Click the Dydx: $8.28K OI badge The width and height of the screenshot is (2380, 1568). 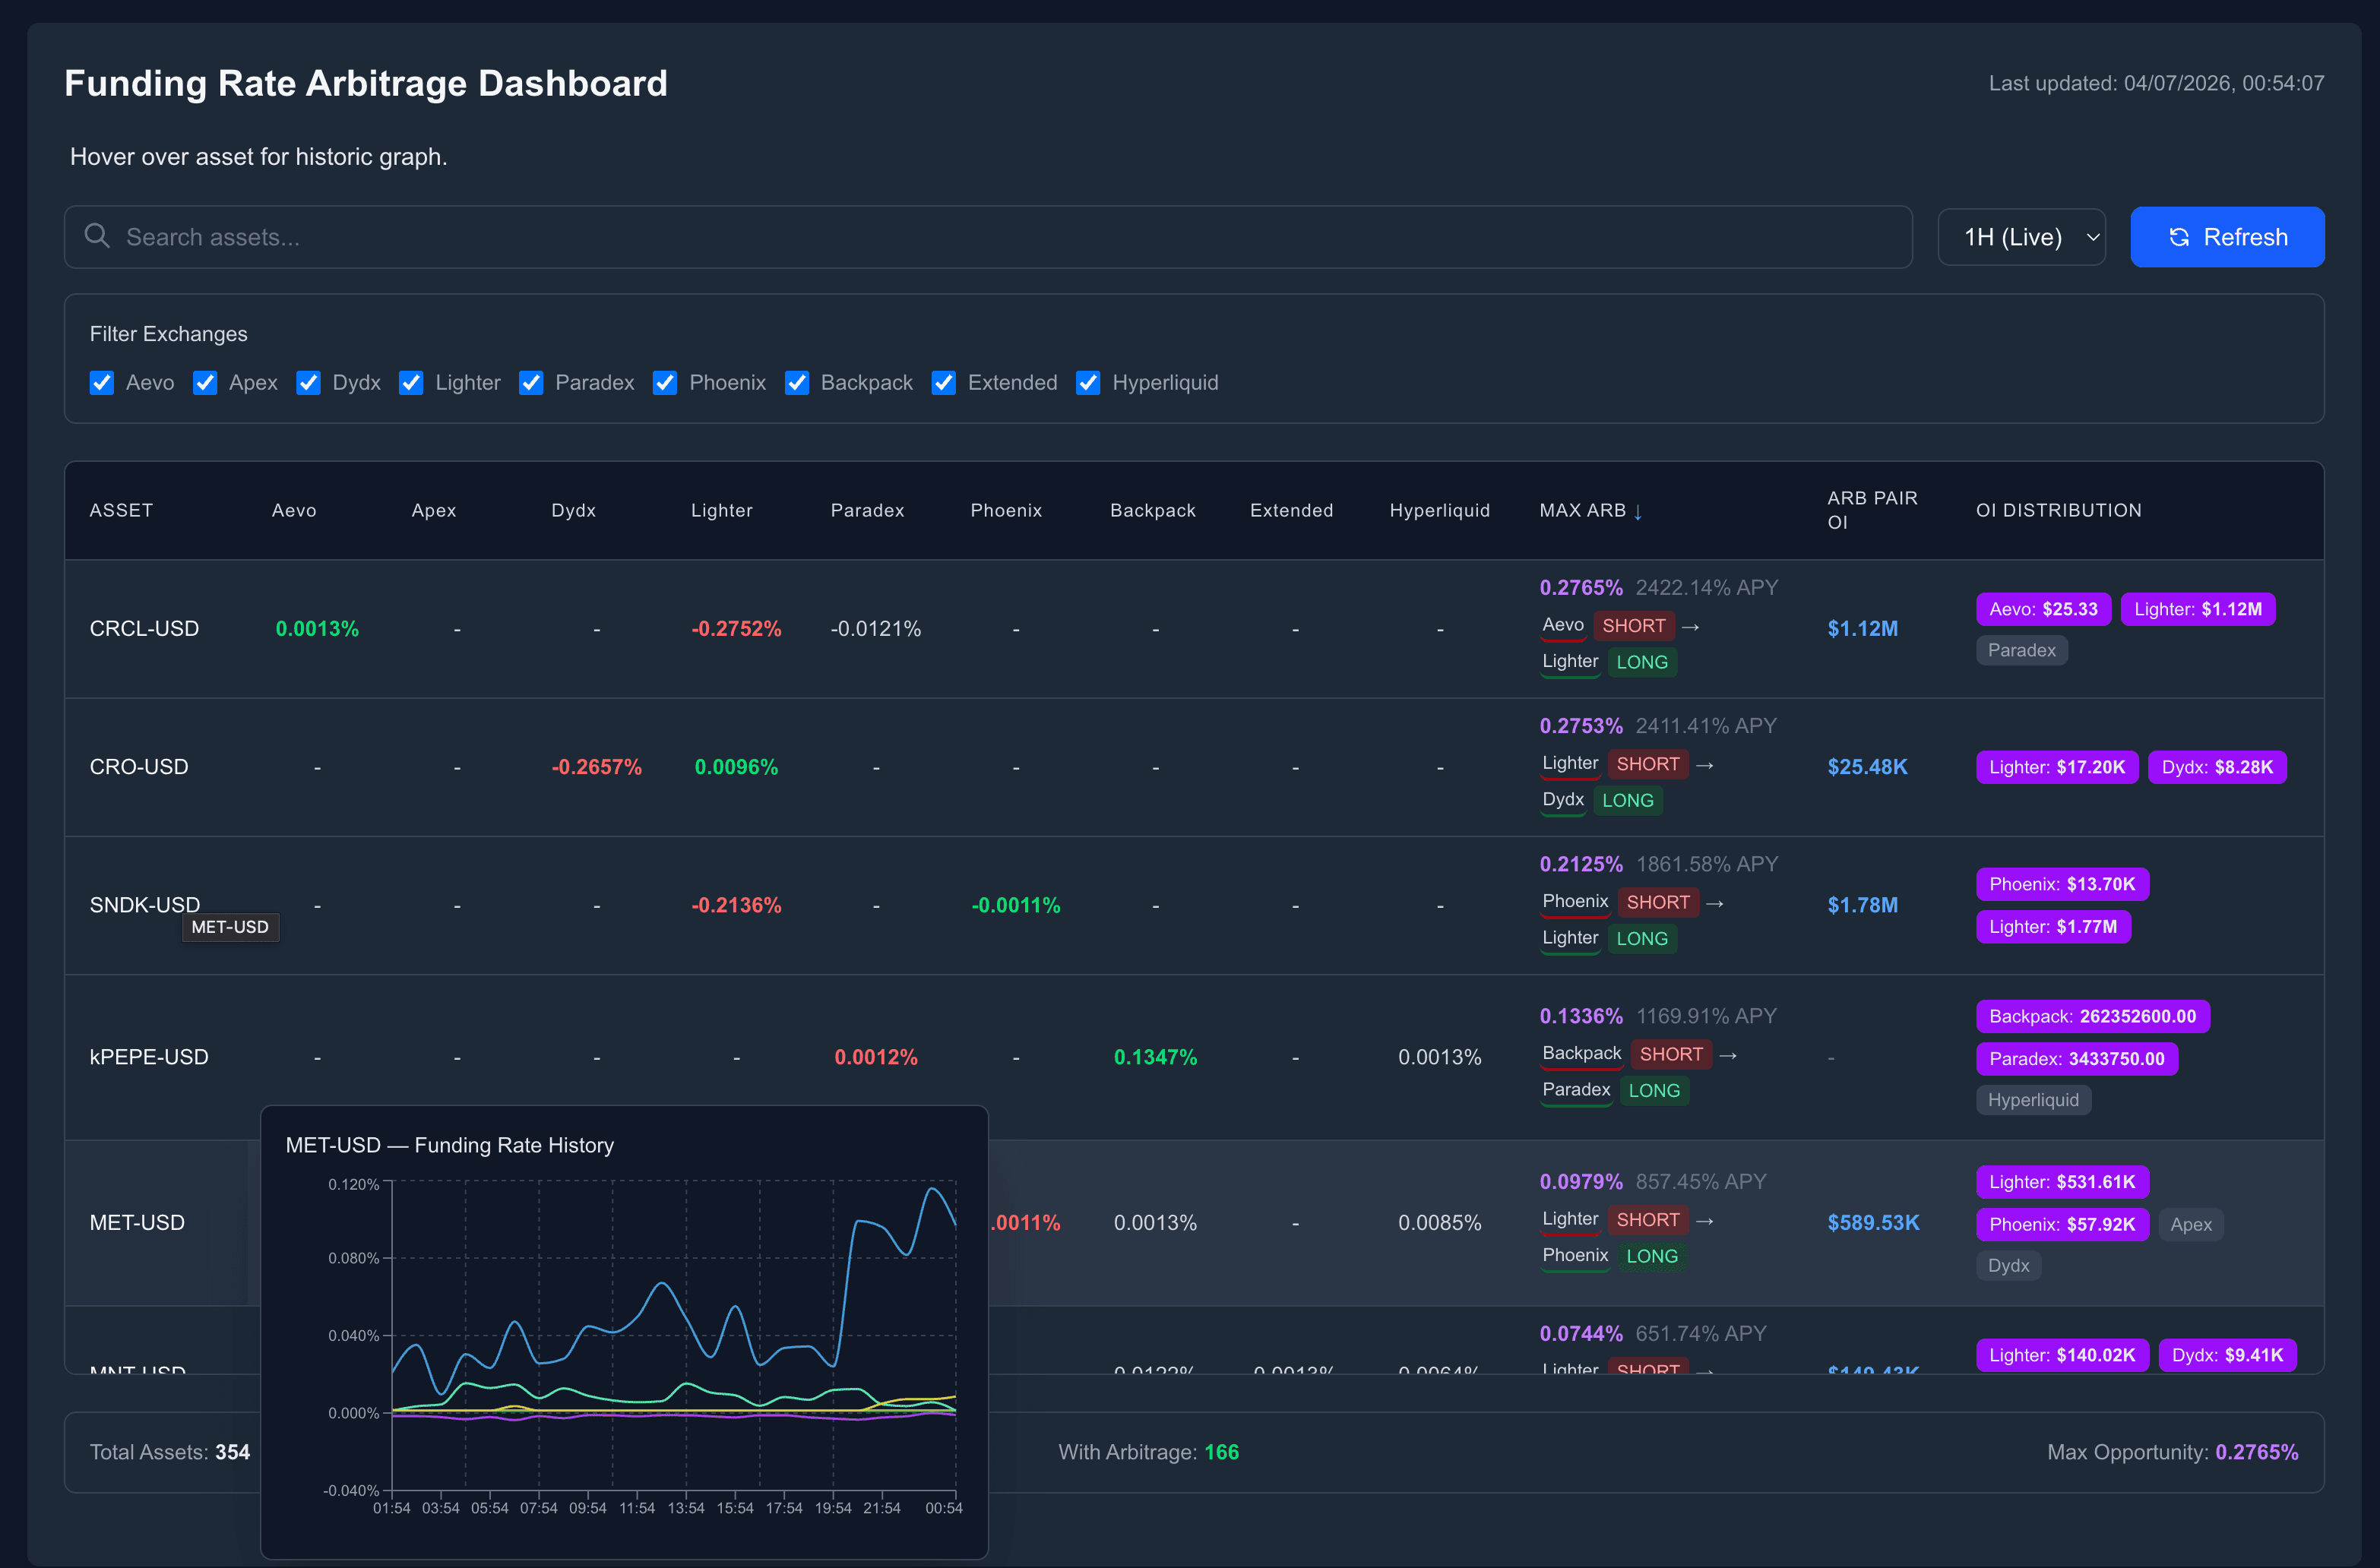2216,767
